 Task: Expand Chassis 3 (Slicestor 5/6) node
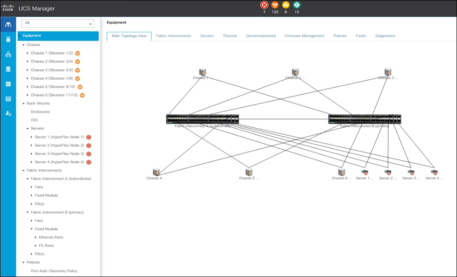[x=28, y=70]
